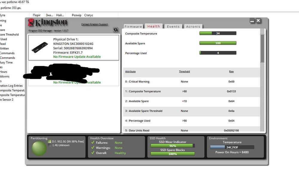Sort by the Attribute column header
This screenshot has width=299, height=179.
(x=130, y=71)
